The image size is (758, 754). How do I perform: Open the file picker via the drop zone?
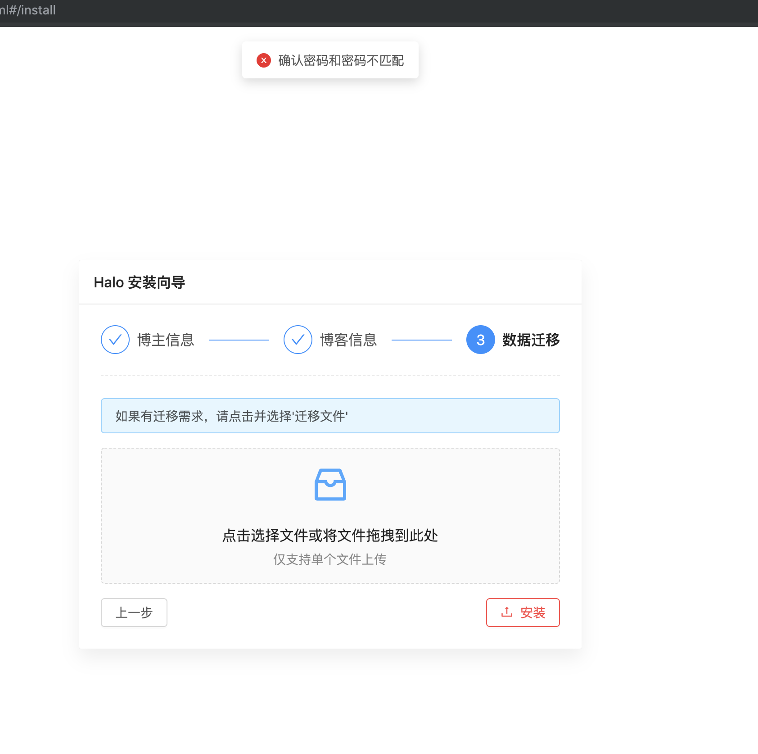(330, 516)
